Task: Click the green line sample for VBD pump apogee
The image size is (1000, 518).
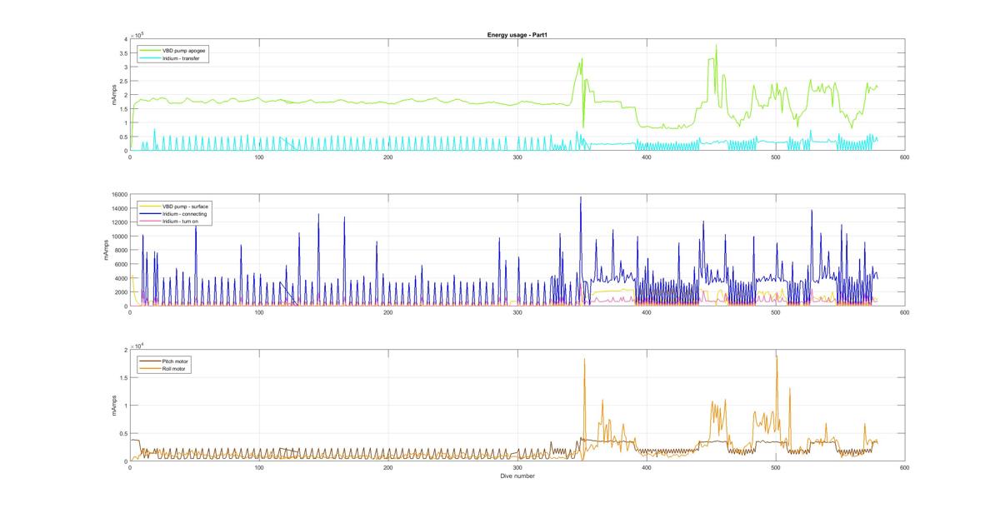Action: [149, 49]
